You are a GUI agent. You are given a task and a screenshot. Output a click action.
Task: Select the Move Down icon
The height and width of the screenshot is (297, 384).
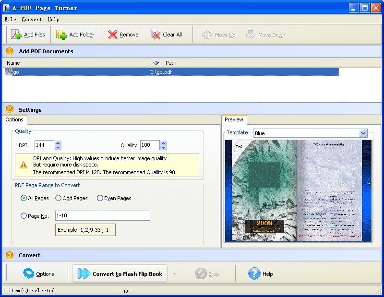point(251,34)
